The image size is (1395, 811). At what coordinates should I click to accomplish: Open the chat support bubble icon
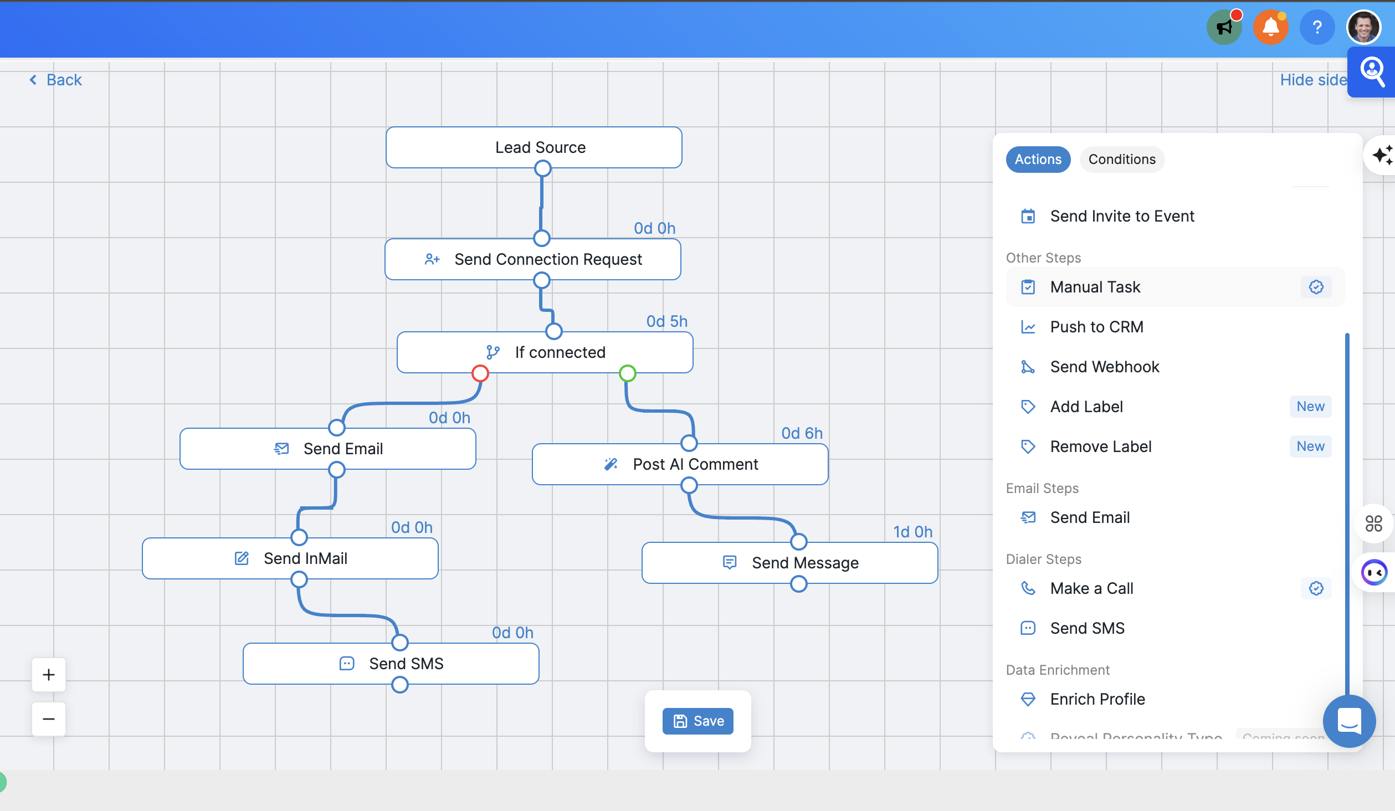click(x=1349, y=721)
